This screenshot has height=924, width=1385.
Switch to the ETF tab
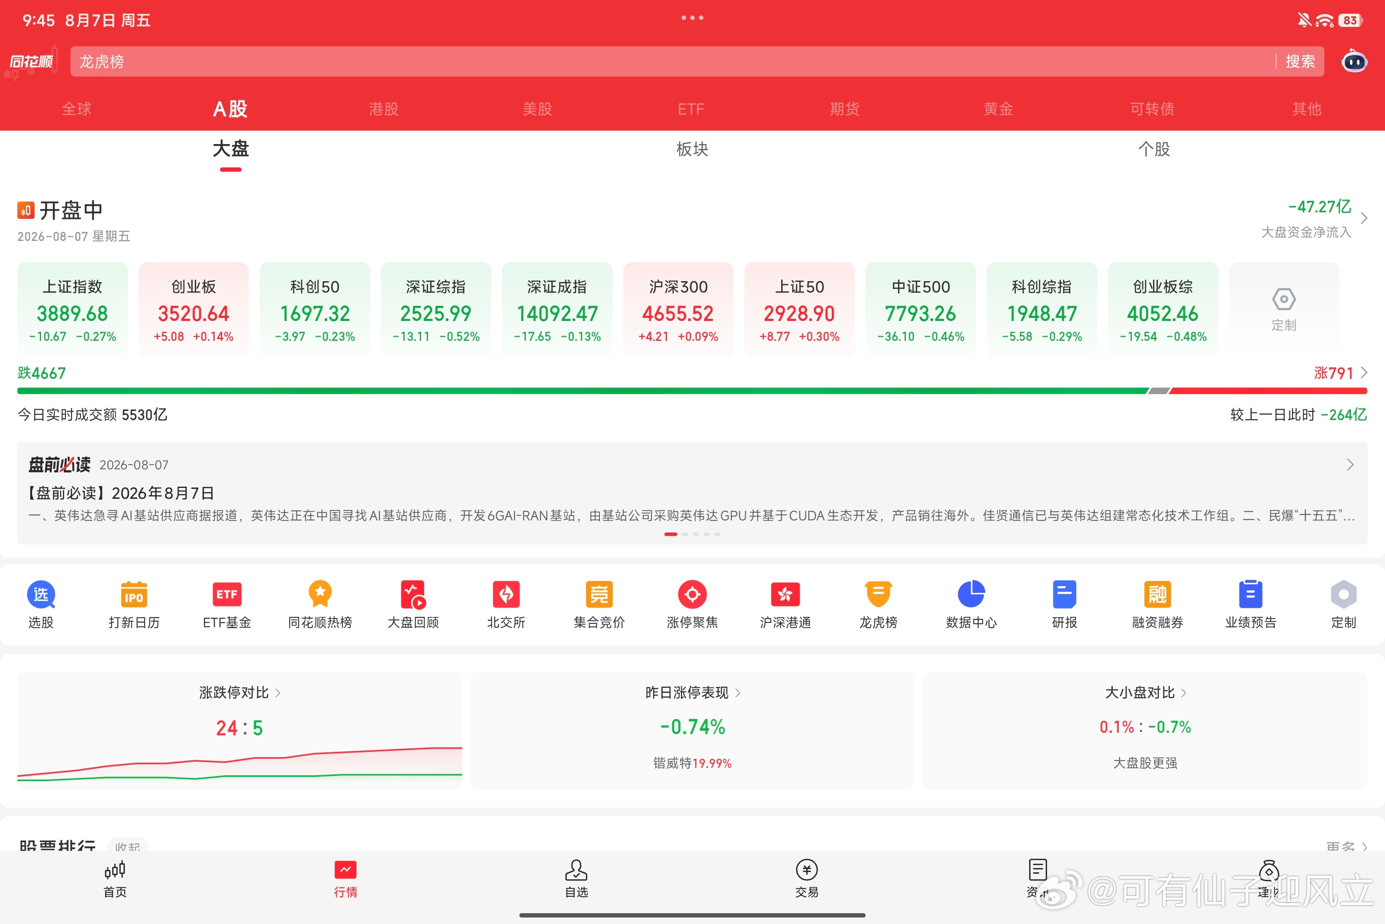click(x=691, y=109)
